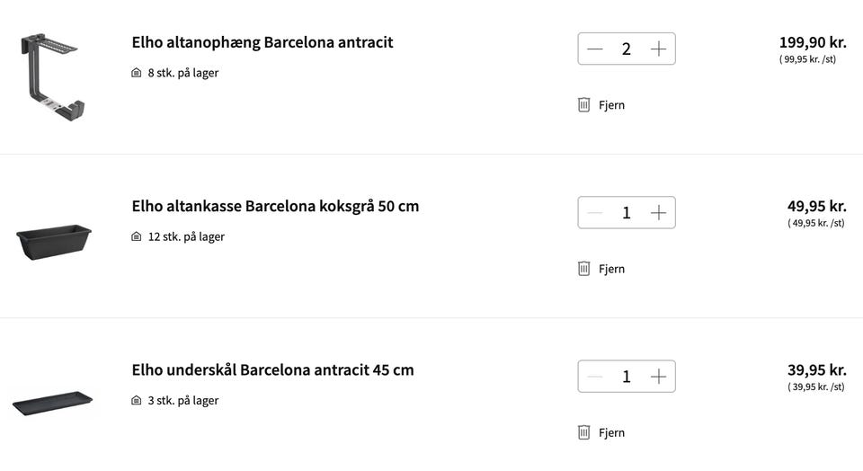The height and width of the screenshot is (471, 863).
Task: Click plus icon for altankasse koksgrå 50 cm
Action: pos(658,213)
